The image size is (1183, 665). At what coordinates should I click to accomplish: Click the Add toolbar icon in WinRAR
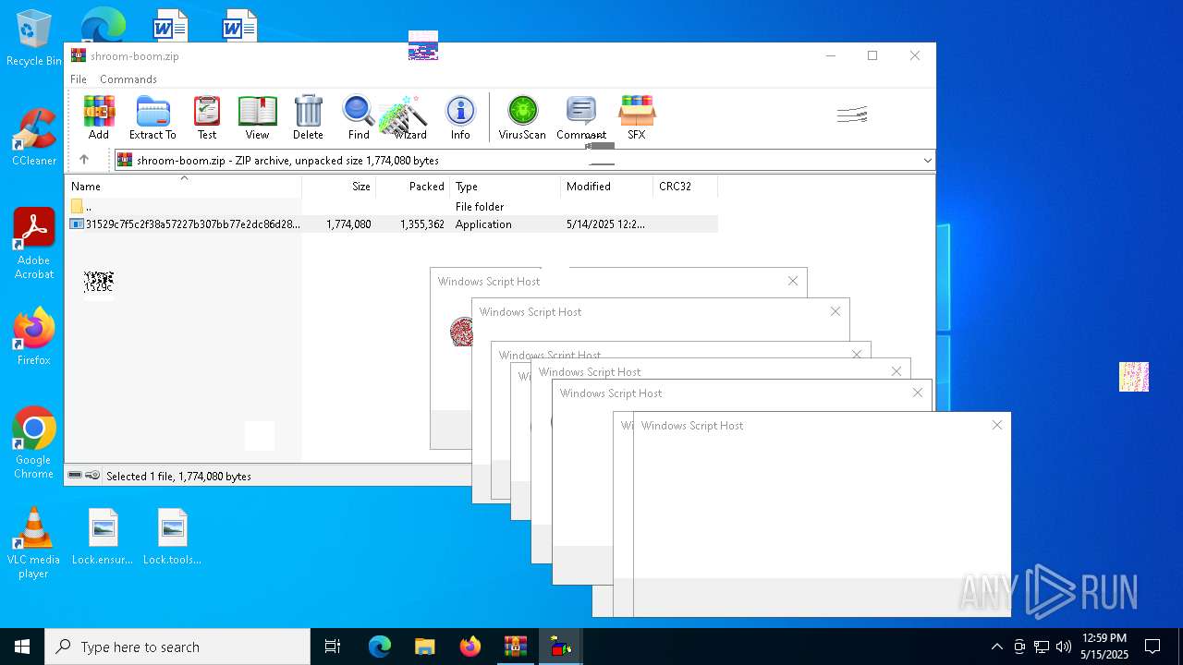pyautogui.click(x=99, y=117)
